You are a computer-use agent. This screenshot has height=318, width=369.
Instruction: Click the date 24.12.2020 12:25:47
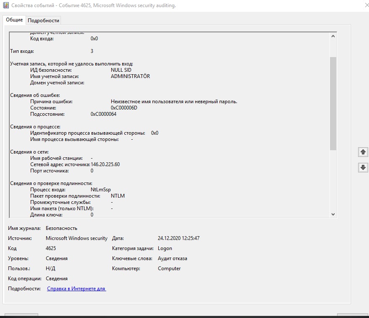[178, 238]
